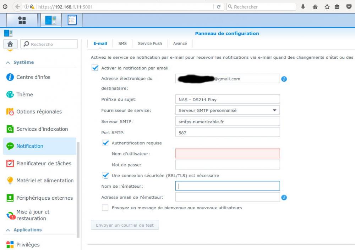Collapse the Système section
Screen dimensions: 355x250
(x=8, y=62)
